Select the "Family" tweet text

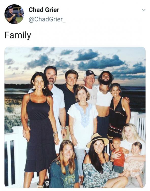click(x=18, y=35)
